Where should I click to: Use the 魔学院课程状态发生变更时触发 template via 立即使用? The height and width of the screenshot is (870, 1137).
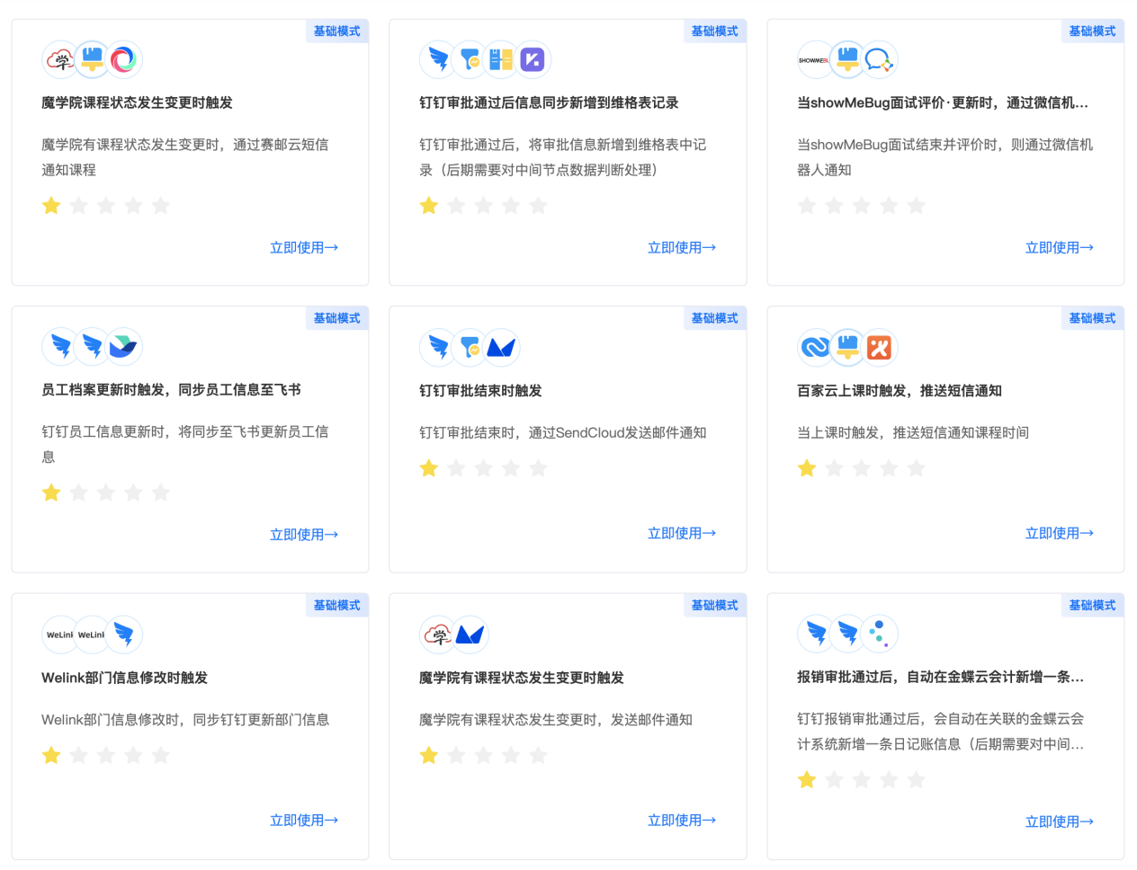pyautogui.click(x=304, y=247)
